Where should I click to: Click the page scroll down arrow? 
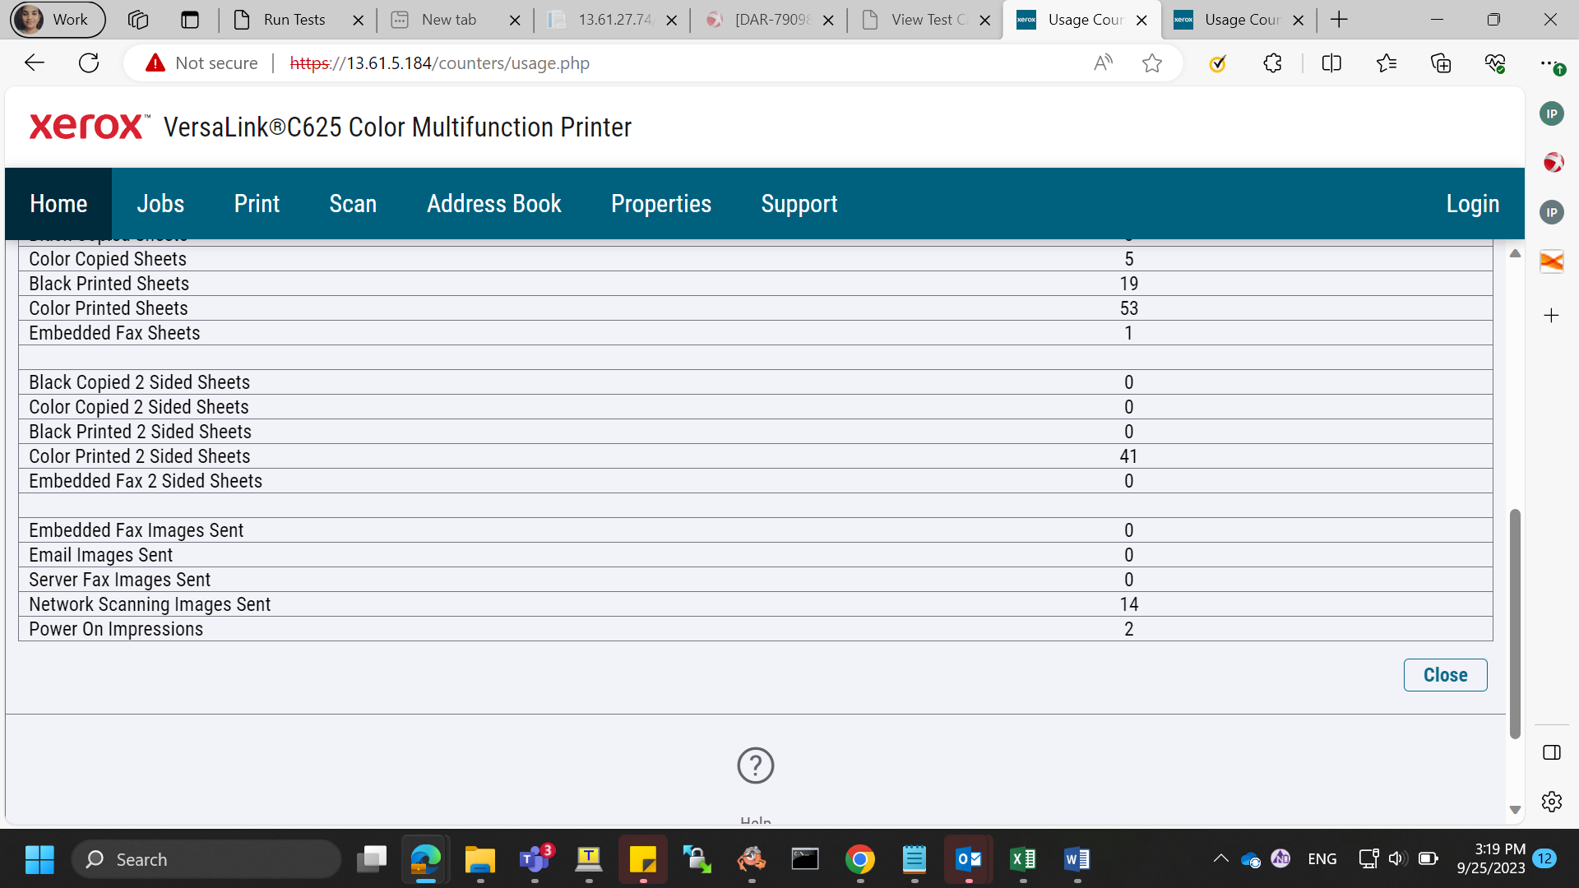(x=1515, y=810)
